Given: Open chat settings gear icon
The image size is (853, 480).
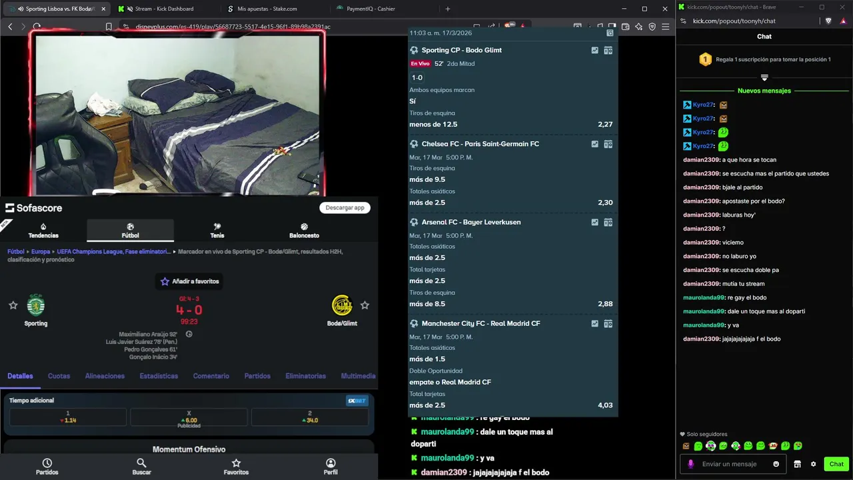Looking at the screenshot, I should point(813,464).
